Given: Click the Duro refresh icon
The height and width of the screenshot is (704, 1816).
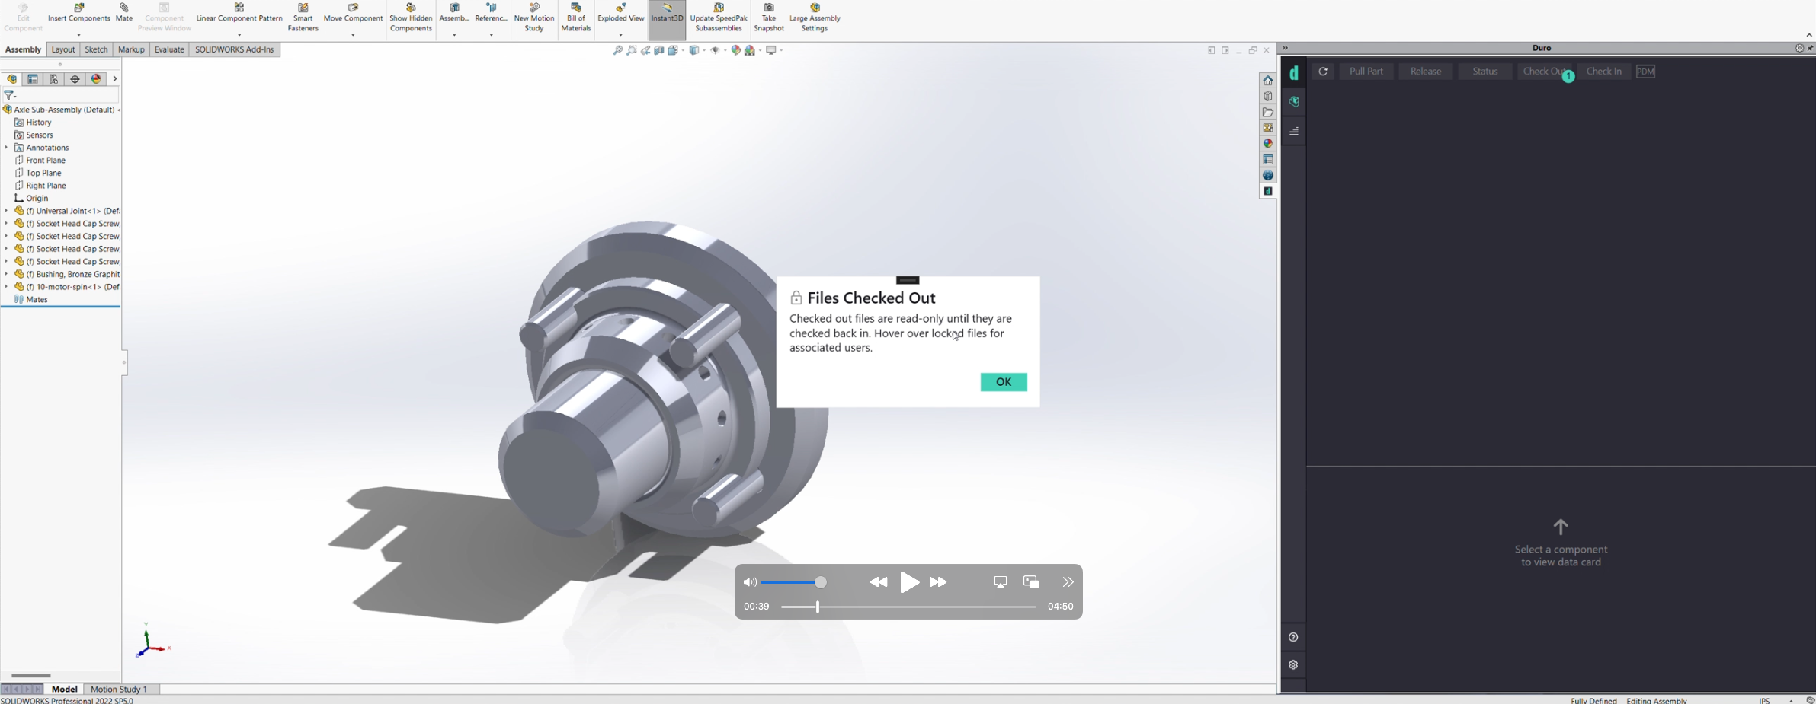Looking at the screenshot, I should (1323, 72).
